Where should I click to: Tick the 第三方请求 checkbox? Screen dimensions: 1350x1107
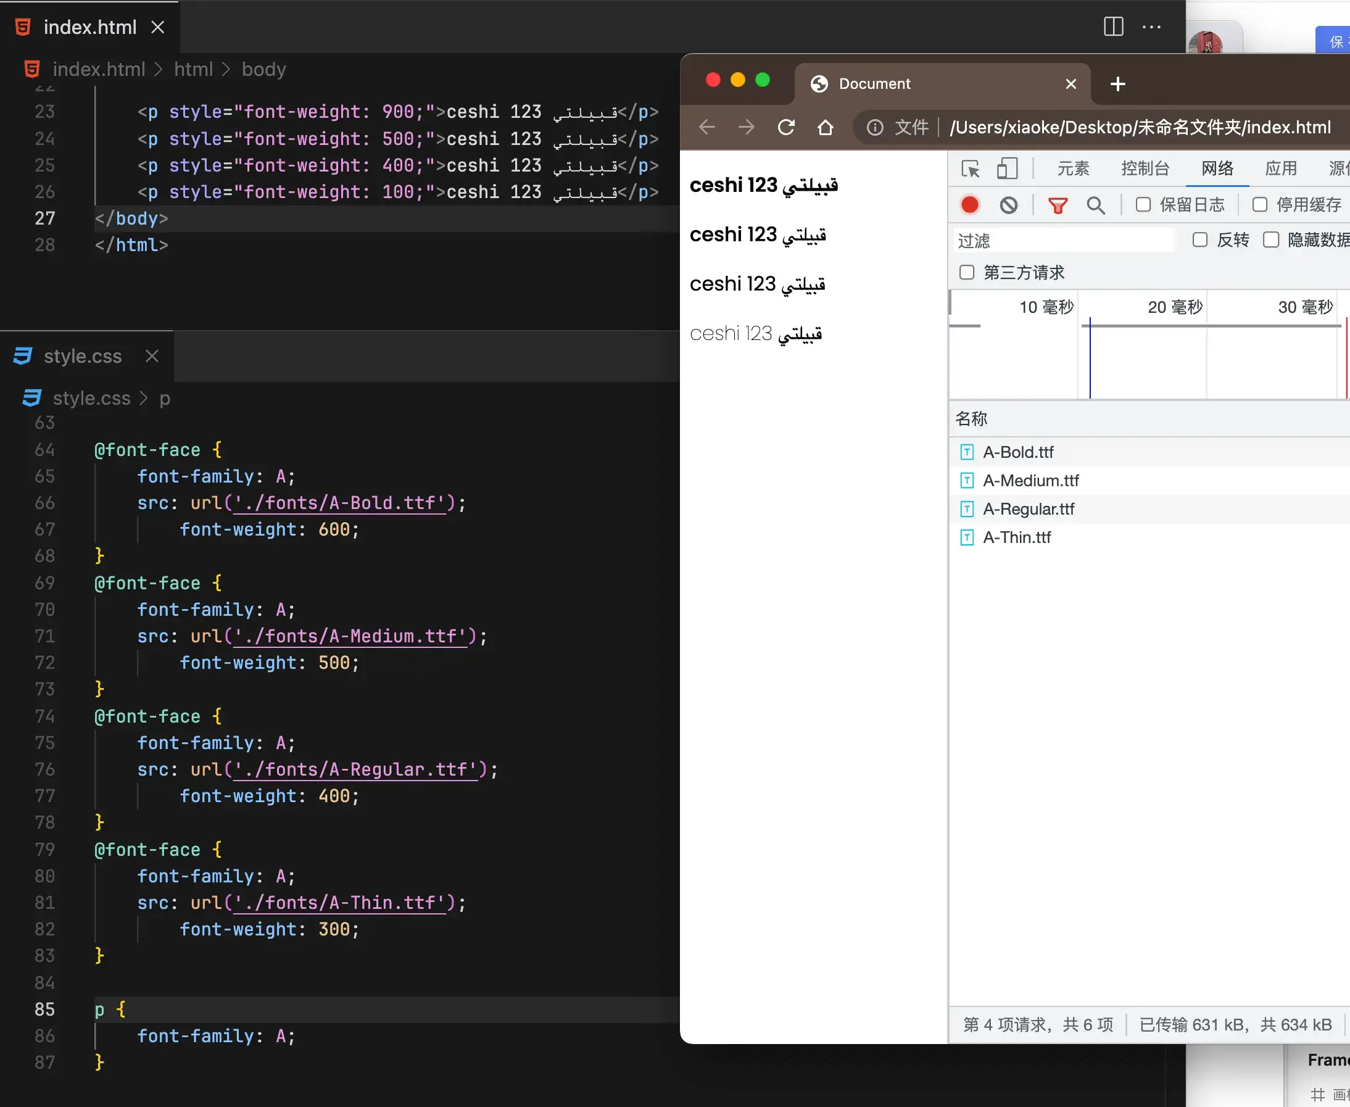[967, 272]
